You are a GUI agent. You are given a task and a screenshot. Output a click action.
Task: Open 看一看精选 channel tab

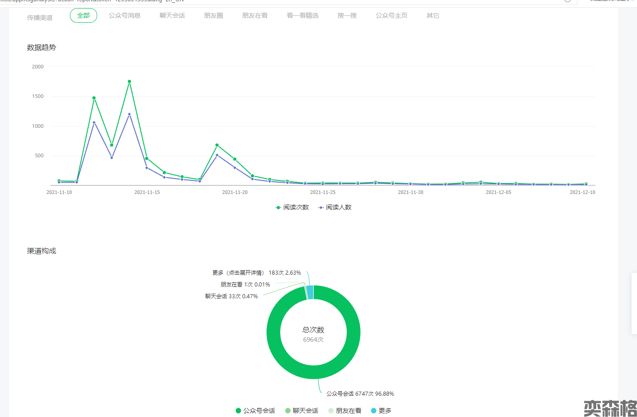(302, 15)
